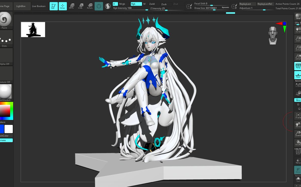Click the Scroll canvas icon
301x187 pixels.
298,30
